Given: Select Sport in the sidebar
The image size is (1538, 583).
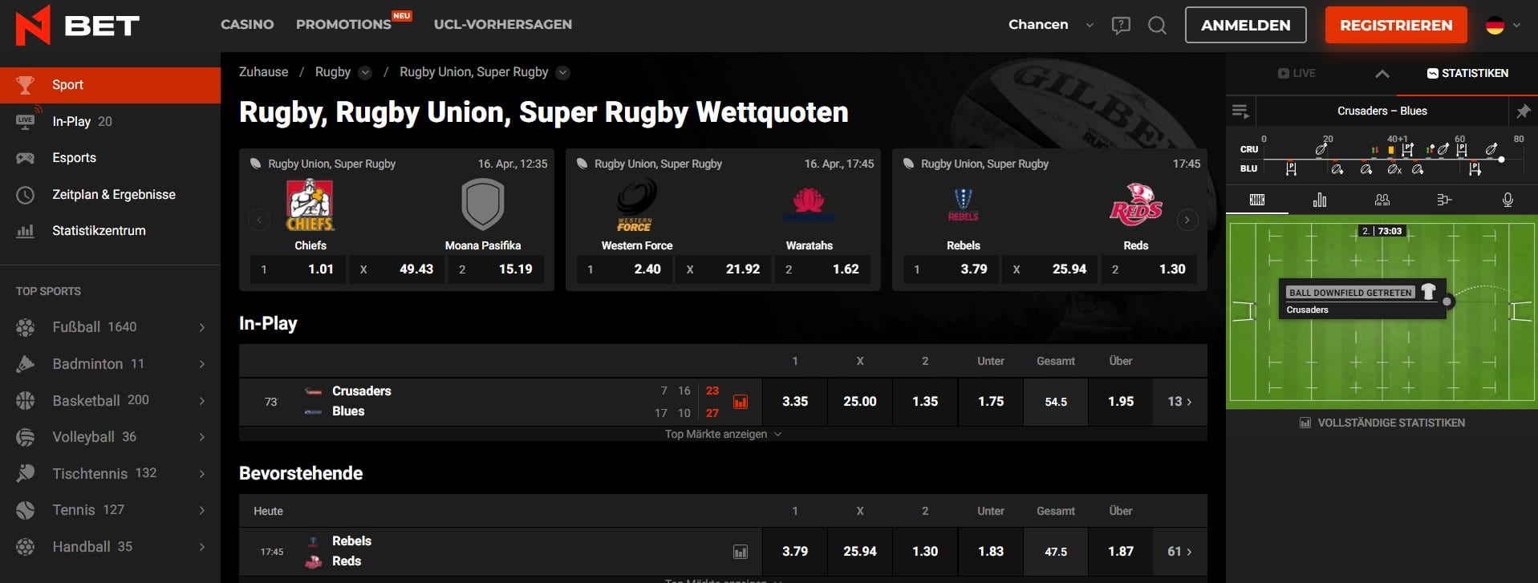Looking at the screenshot, I should [110, 85].
